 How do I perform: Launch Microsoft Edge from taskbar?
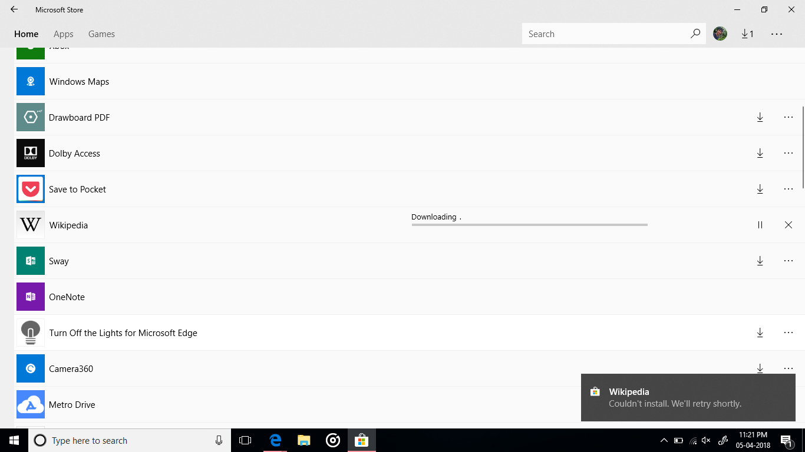pyautogui.click(x=275, y=440)
